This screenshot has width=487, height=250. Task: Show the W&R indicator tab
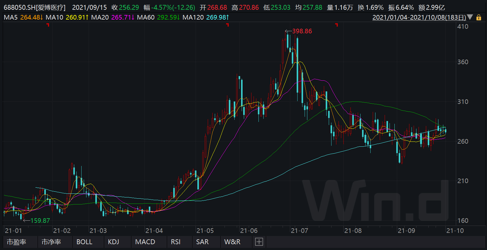(232, 242)
